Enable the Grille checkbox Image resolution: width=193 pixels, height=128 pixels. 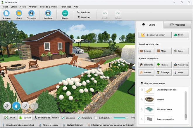96,118
